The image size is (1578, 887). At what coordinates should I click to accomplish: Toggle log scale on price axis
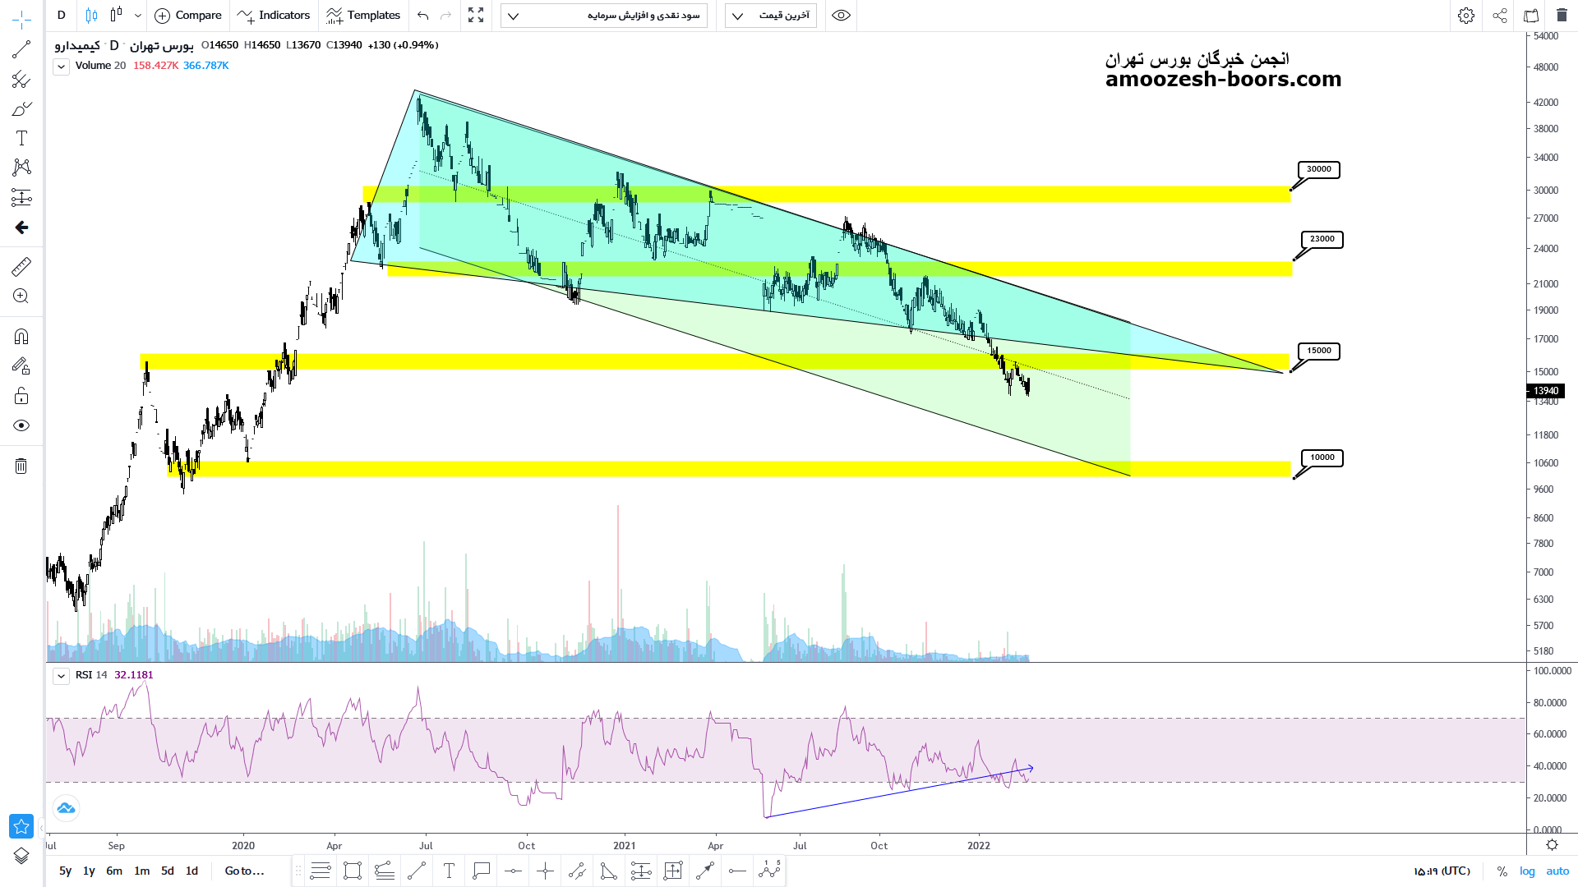pyautogui.click(x=1527, y=871)
